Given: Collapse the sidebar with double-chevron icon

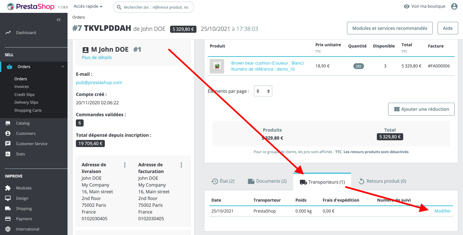Looking at the screenshot, I should (59, 20).
